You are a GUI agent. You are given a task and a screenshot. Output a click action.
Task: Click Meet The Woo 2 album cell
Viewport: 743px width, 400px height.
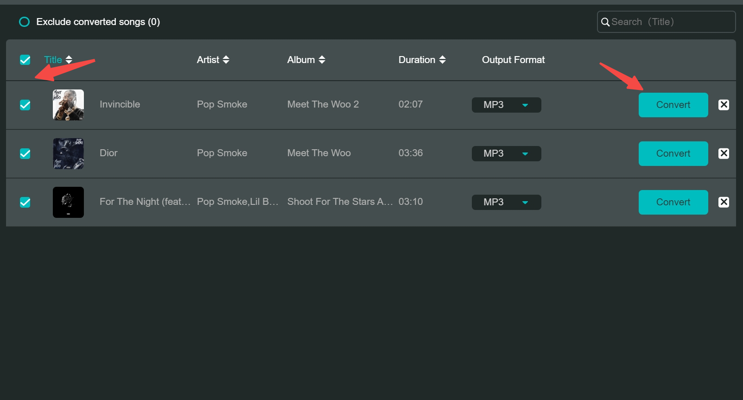(323, 104)
